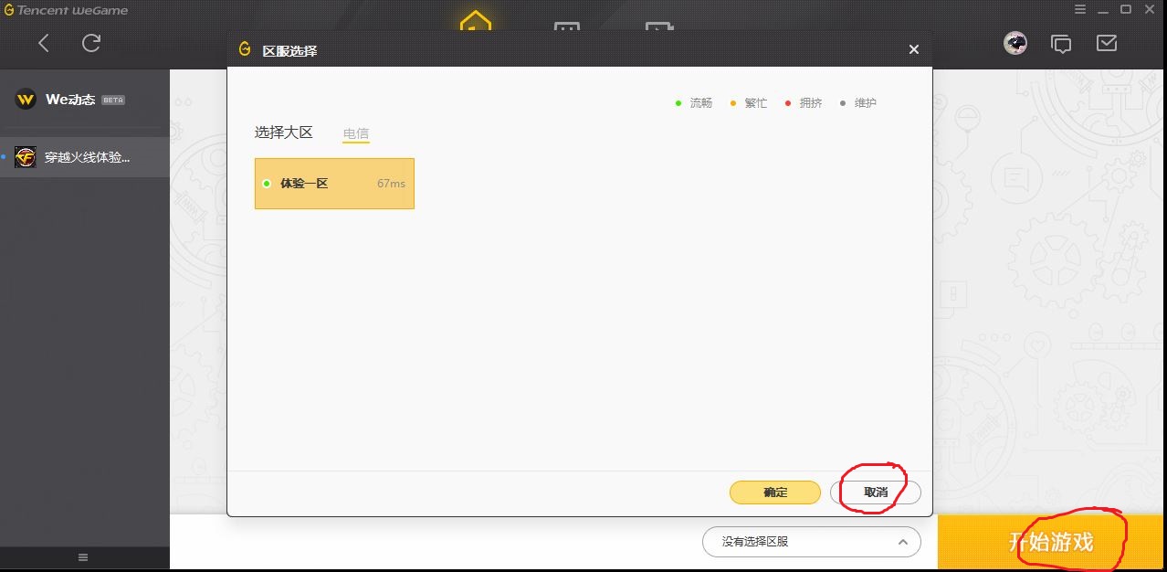Close the 区服选择 dialog
The height and width of the screenshot is (572, 1167).
click(913, 49)
